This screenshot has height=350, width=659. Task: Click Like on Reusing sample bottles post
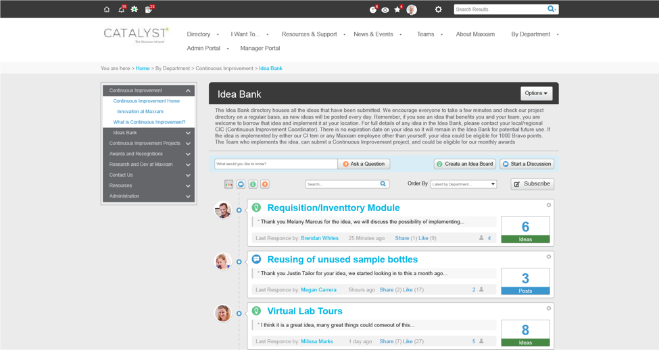408,289
